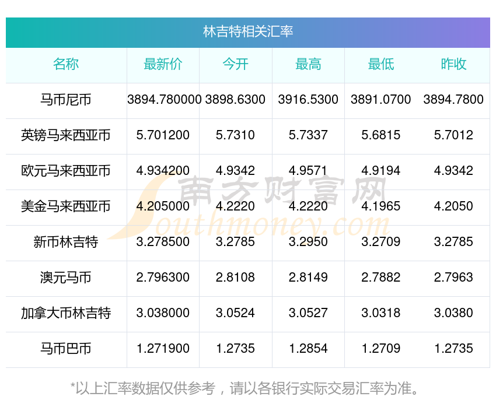Click low value 4.1965
The height and width of the screenshot is (407, 496).
pyautogui.click(x=381, y=206)
